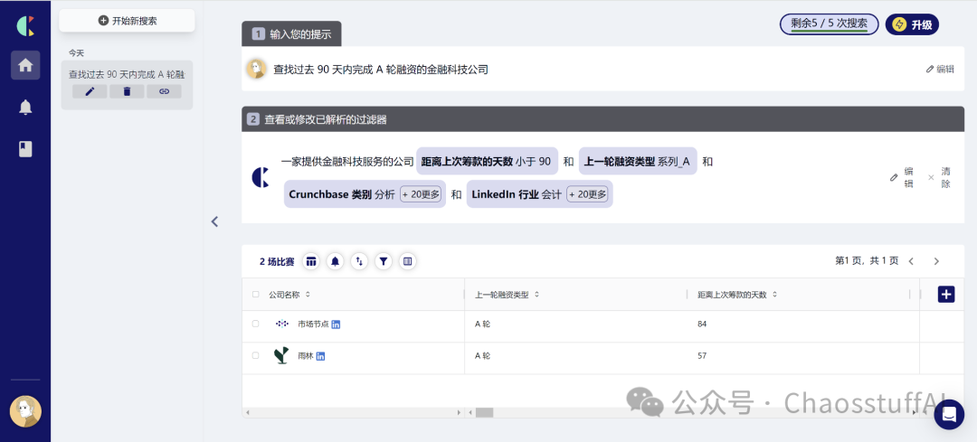
Task: Expand + 20更多 for Crunchbase 类别
Action: [421, 194]
